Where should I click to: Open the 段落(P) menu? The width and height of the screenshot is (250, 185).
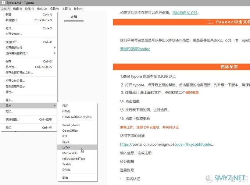tap(29, 9)
